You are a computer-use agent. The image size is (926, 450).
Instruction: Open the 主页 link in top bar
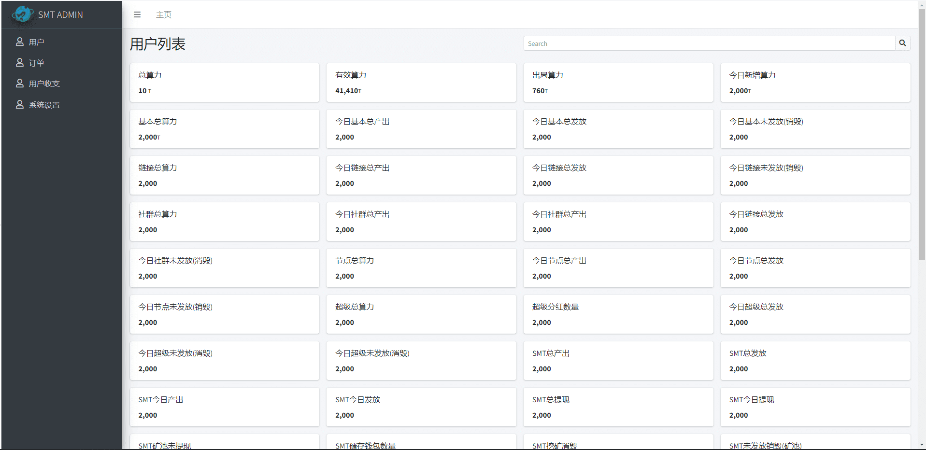[x=164, y=14]
